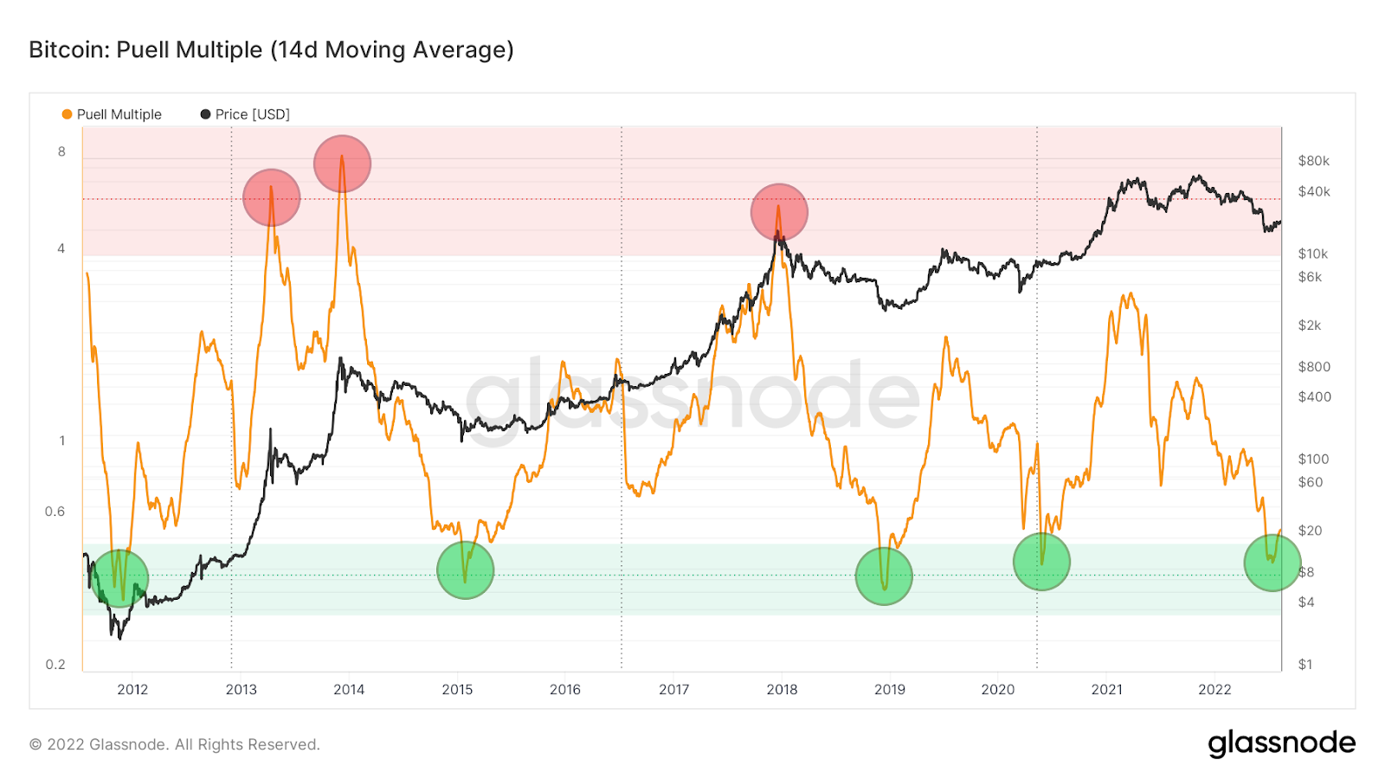Click the green circle near 2015
This screenshot has height=779, width=1385.
(x=466, y=570)
